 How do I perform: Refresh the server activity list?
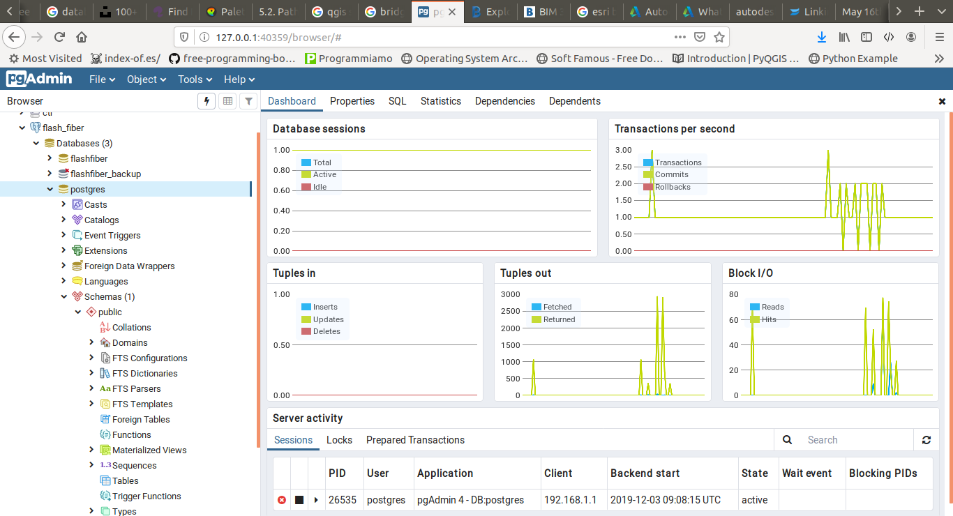[926, 440]
